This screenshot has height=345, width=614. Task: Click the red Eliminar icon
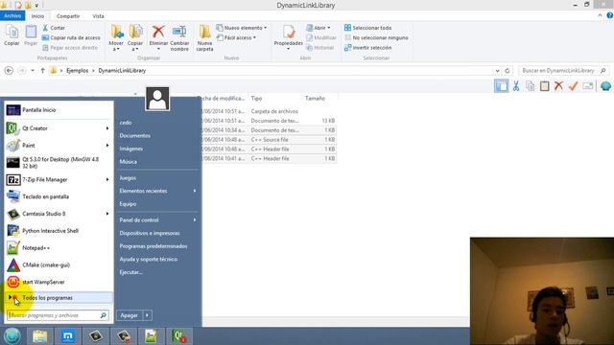[x=158, y=32]
